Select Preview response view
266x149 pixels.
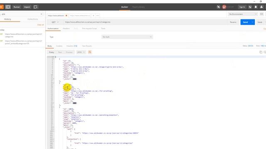(x=69, y=52)
